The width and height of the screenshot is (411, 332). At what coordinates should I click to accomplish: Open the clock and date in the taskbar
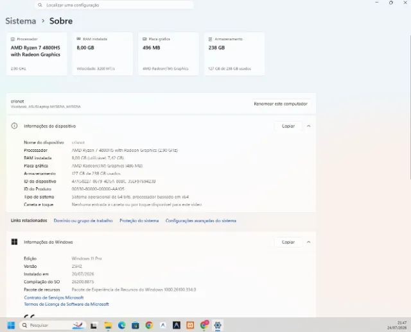[398, 325]
